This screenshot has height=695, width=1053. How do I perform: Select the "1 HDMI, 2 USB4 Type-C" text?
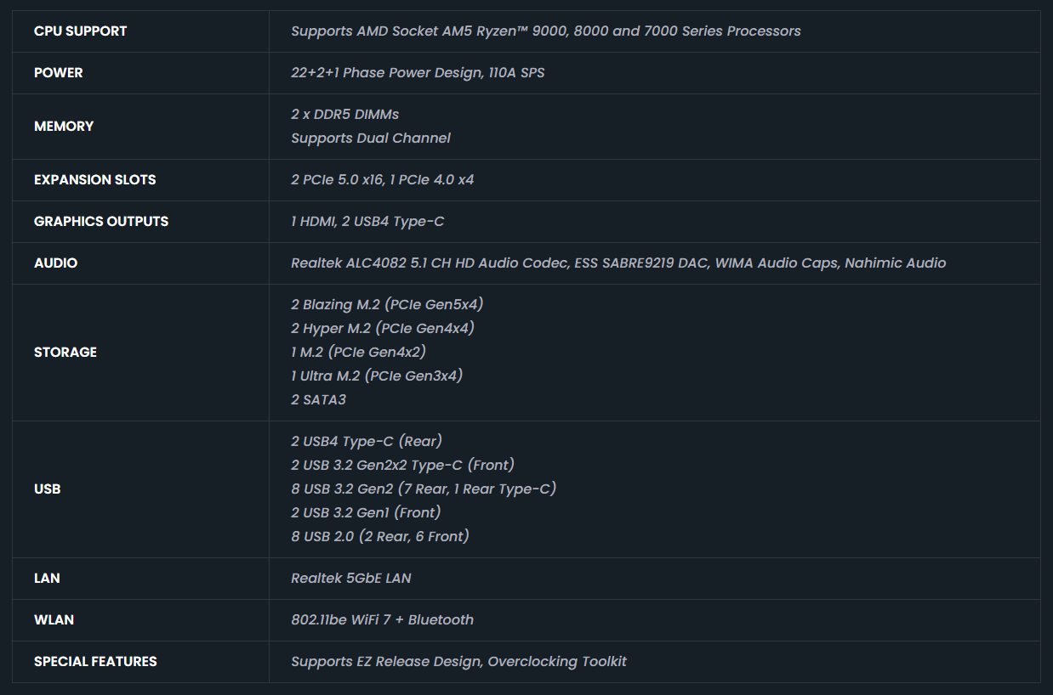click(367, 222)
